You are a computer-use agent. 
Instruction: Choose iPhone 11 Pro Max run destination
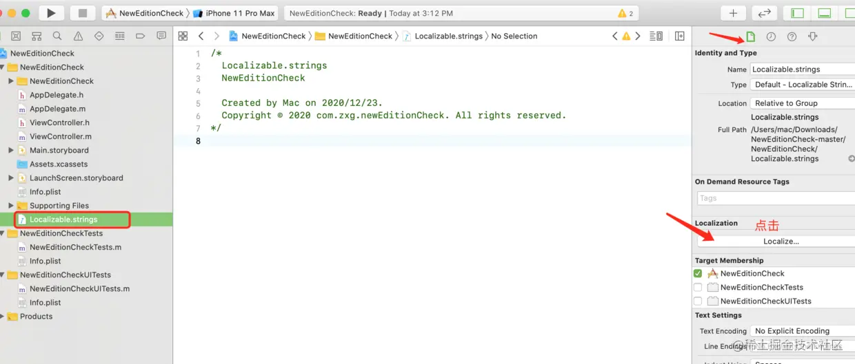[x=234, y=13]
